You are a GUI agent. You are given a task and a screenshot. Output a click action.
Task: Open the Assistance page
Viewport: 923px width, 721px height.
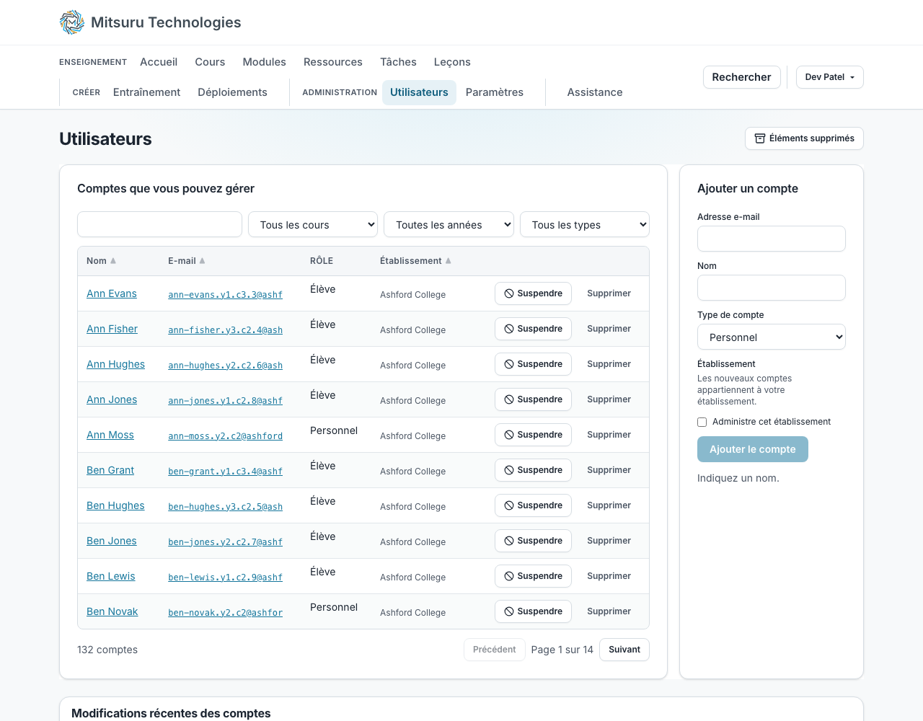(x=594, y=92)
